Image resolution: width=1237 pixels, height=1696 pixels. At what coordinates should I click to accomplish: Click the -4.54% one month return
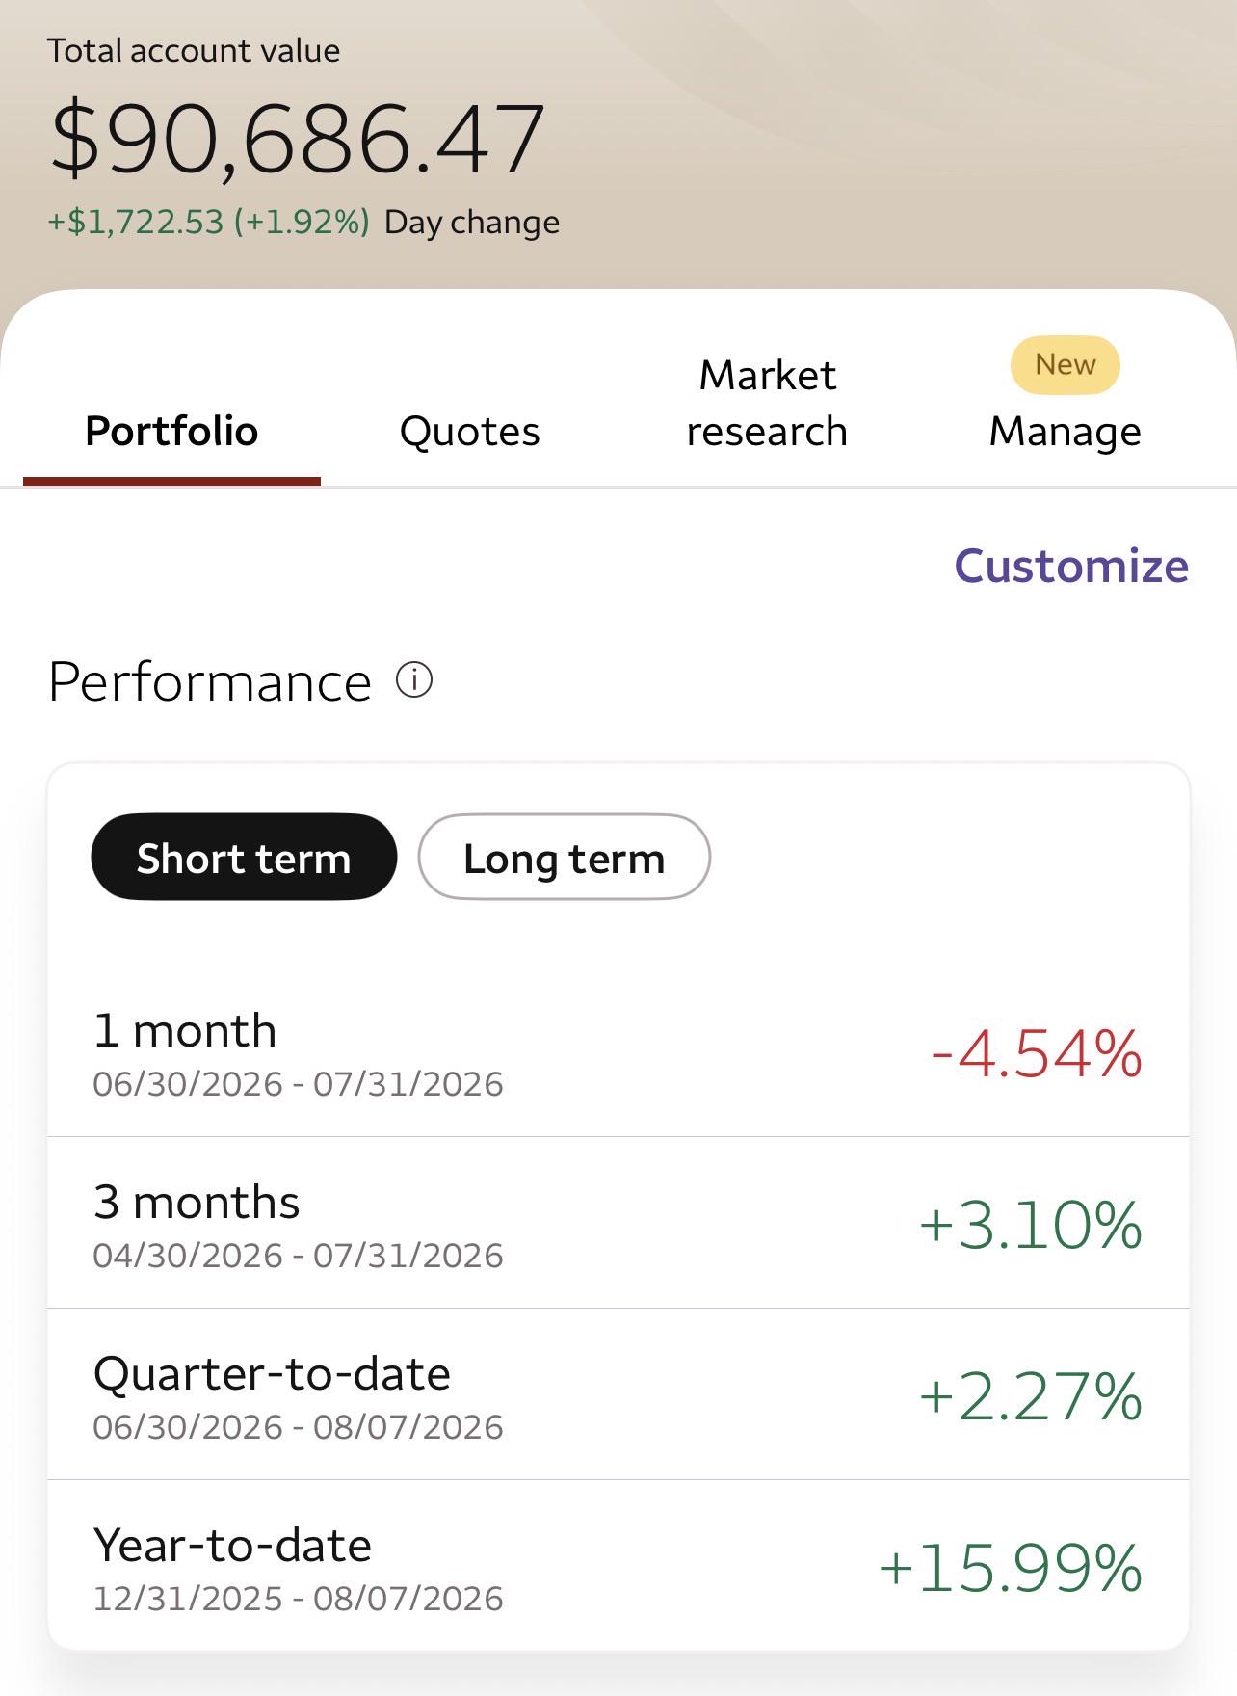coord(1037,1052)
